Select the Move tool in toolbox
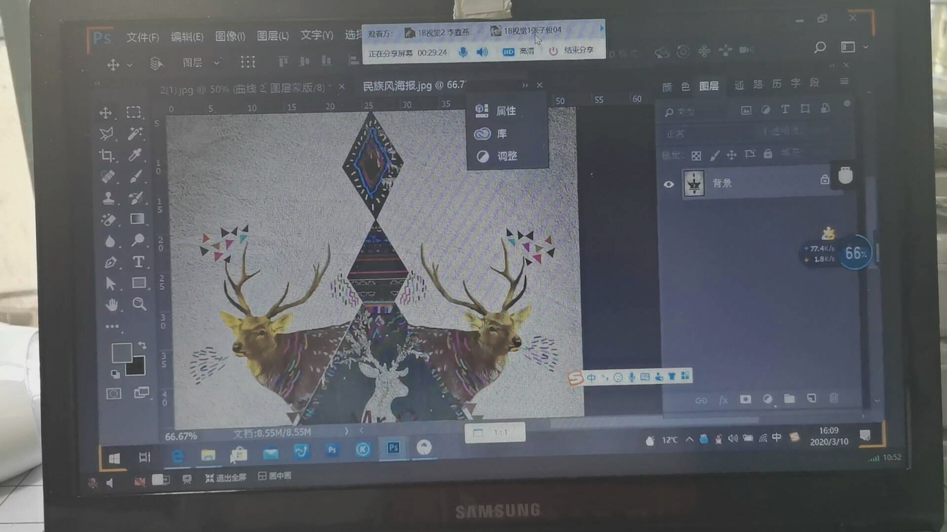 click(x=106, y=113)
